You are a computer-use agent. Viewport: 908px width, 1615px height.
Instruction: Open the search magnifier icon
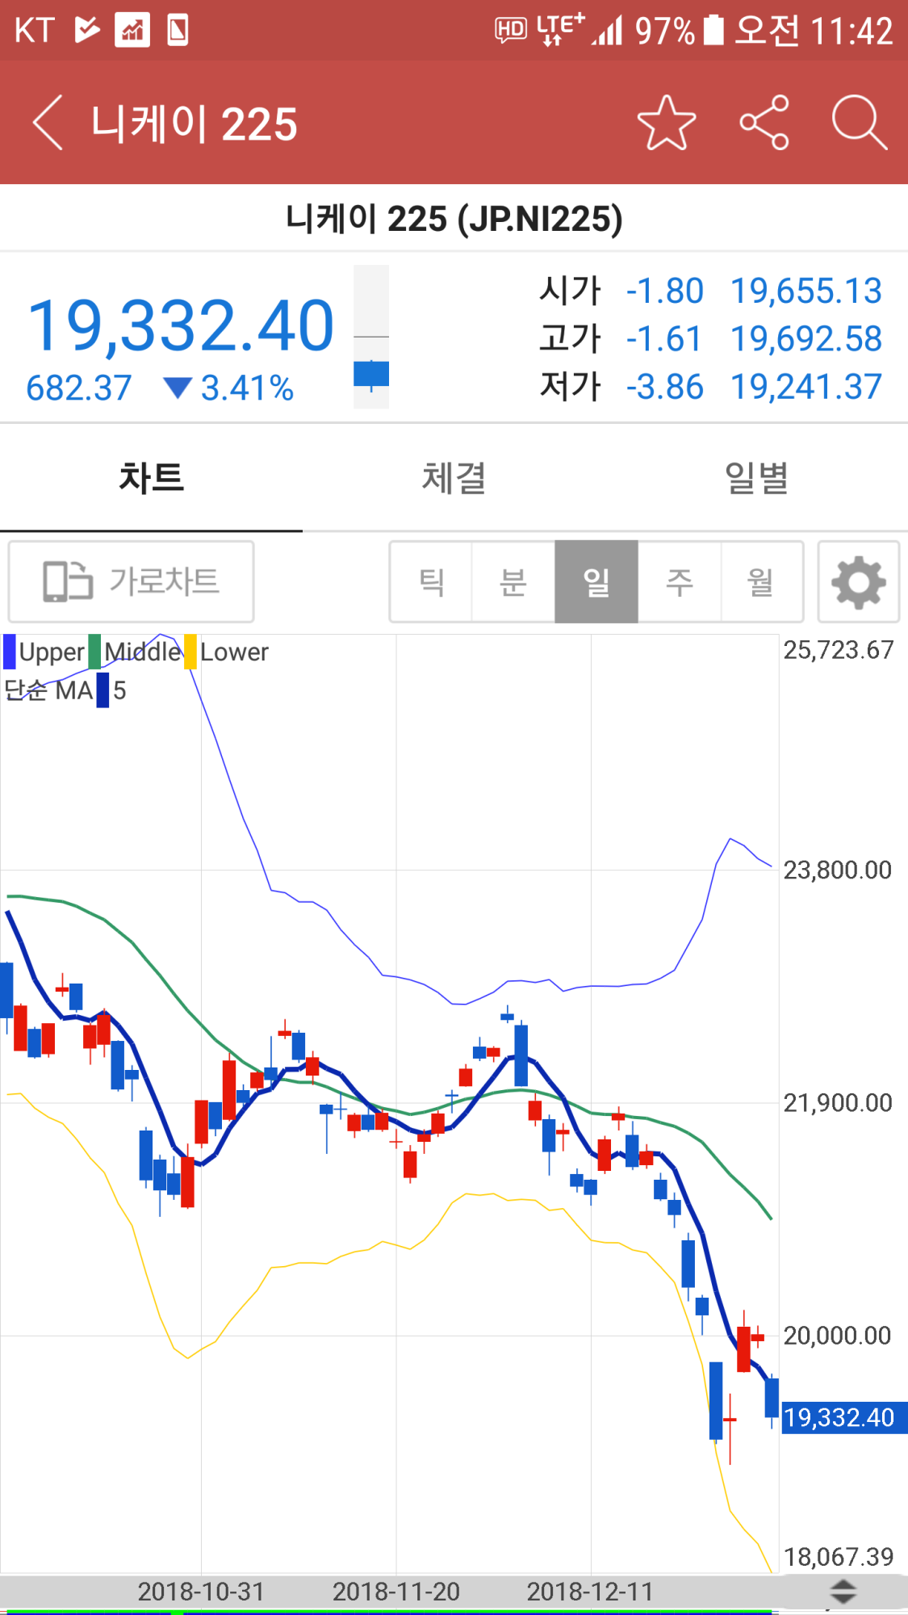[859, 123]
